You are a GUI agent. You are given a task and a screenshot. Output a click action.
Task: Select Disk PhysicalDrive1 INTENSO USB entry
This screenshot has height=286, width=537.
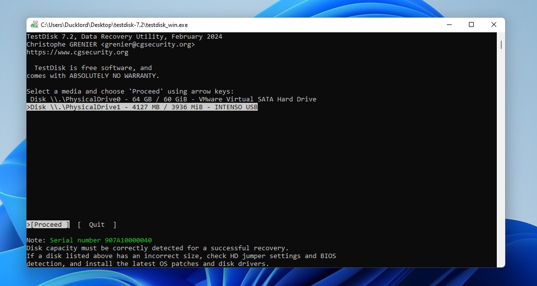[142, 107]
